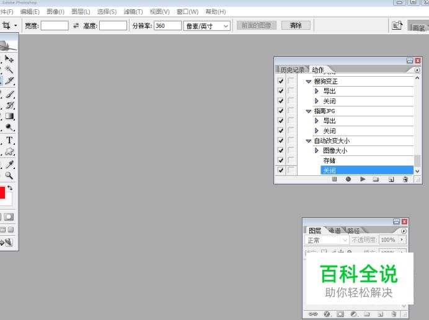
Task: Uncheck the 存储 step checkbox
Action: [280, 160]
